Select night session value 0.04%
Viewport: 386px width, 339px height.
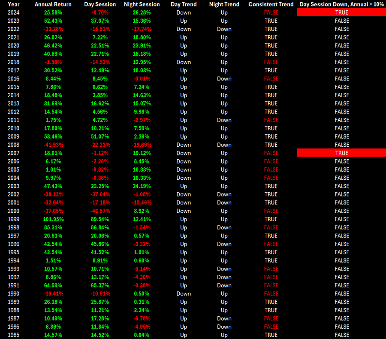(142, 335)
